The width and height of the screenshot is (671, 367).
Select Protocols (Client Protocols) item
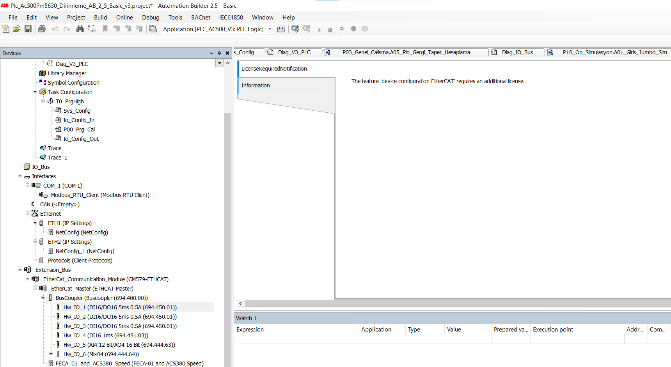coord(80,261)
